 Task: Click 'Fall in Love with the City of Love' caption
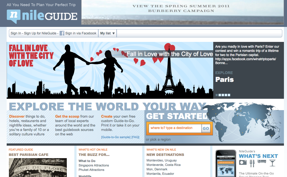point(170,54)
